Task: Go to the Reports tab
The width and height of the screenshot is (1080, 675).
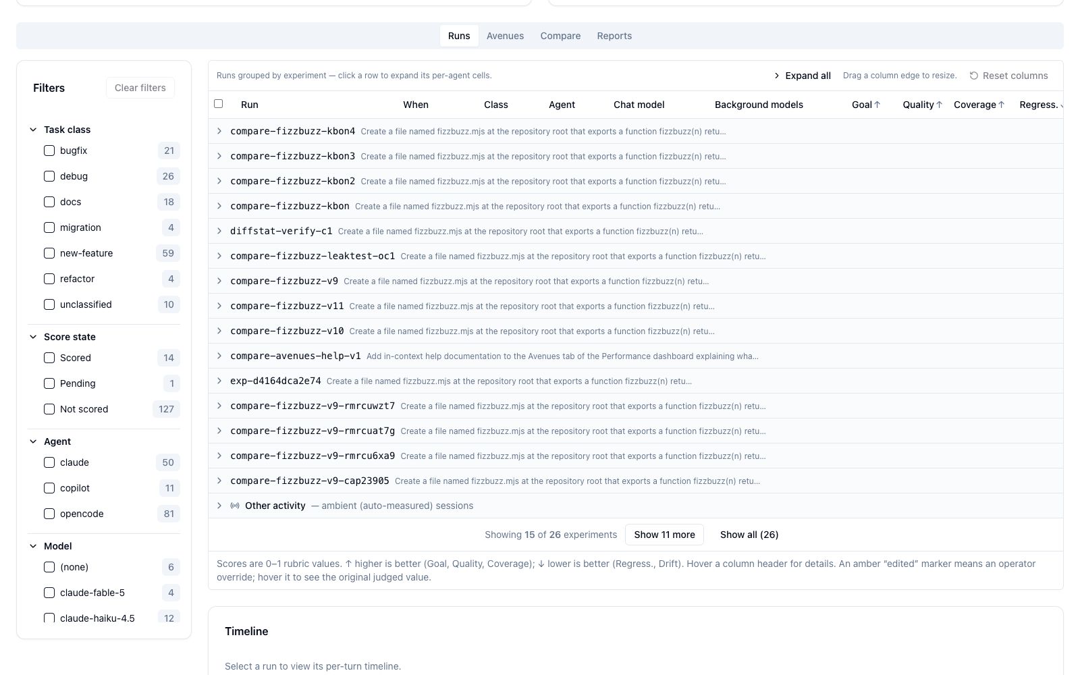Action: 614,36
